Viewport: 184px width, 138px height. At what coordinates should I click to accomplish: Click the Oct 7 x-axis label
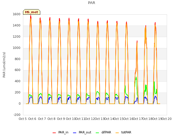tap(42, 119)
